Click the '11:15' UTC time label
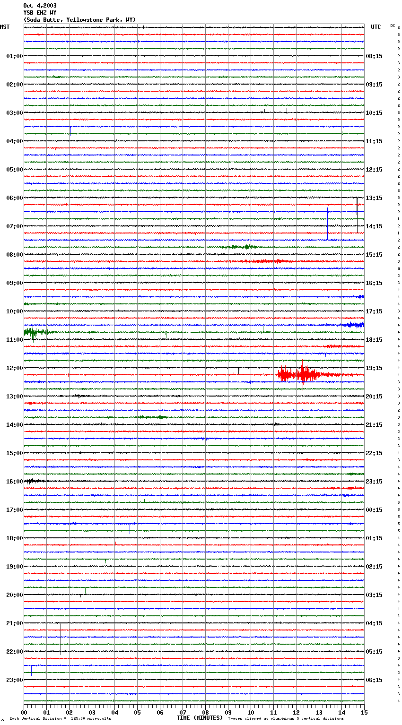 pos(374,141)
